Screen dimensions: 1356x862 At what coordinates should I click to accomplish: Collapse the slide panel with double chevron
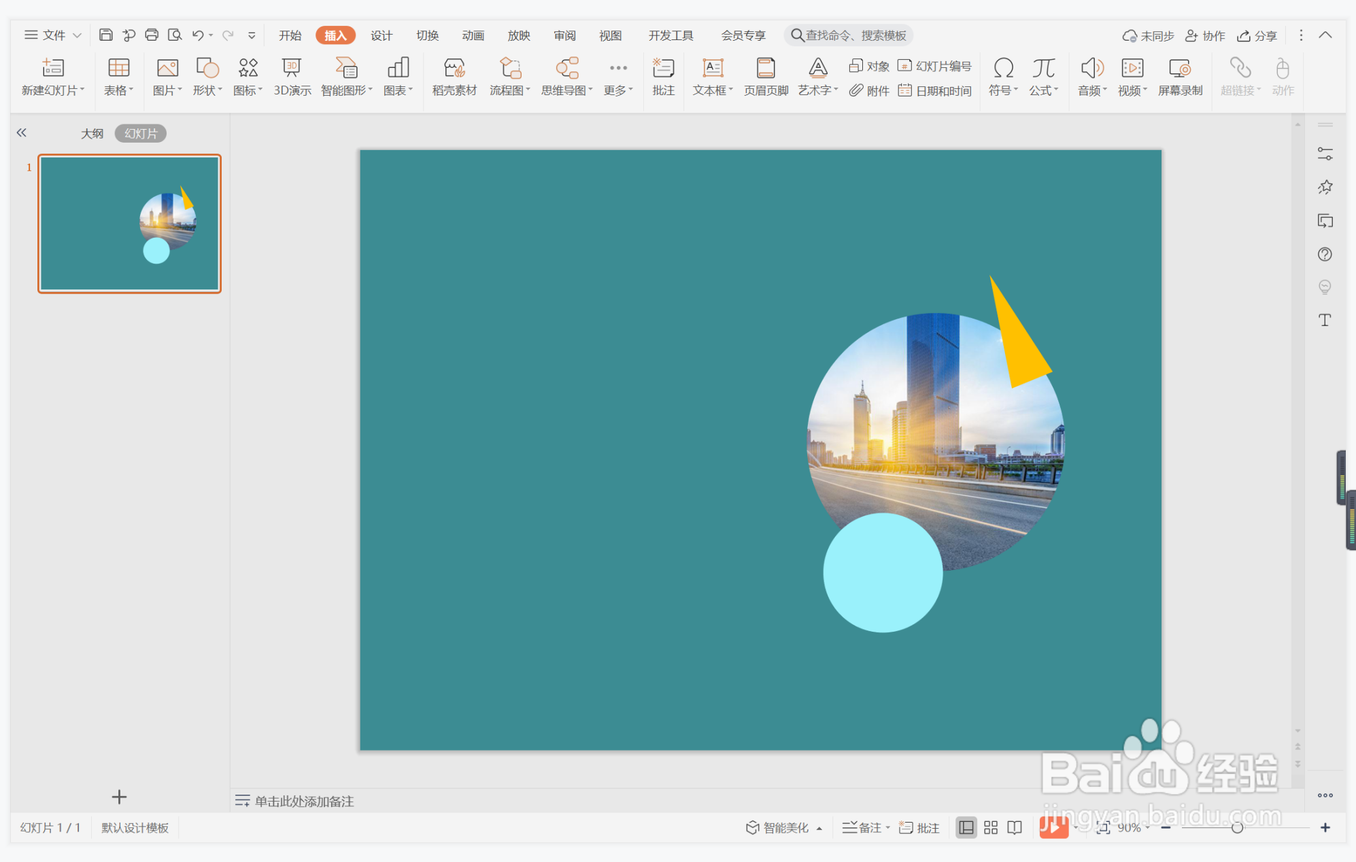[22, 133]
